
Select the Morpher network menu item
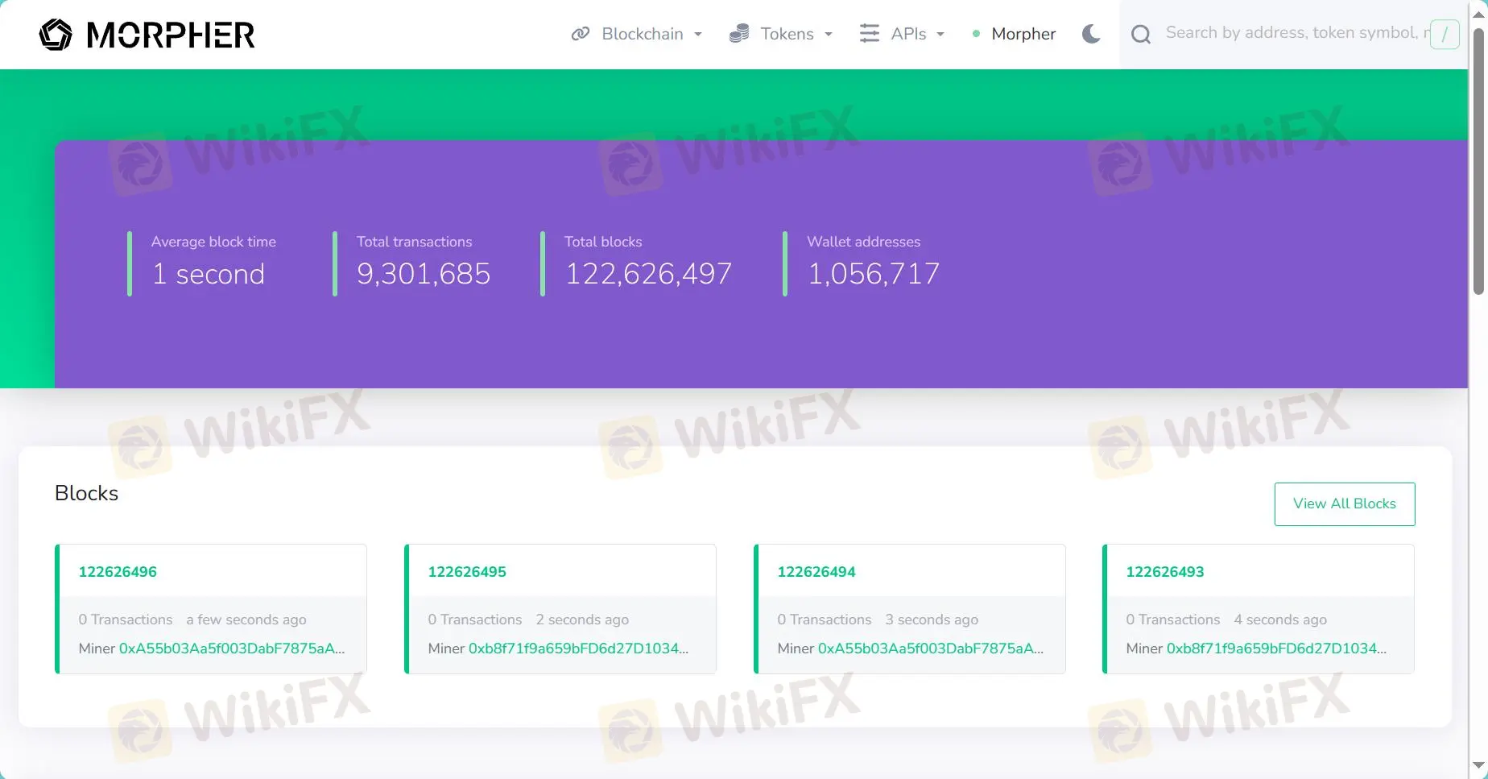[1014, 34]
